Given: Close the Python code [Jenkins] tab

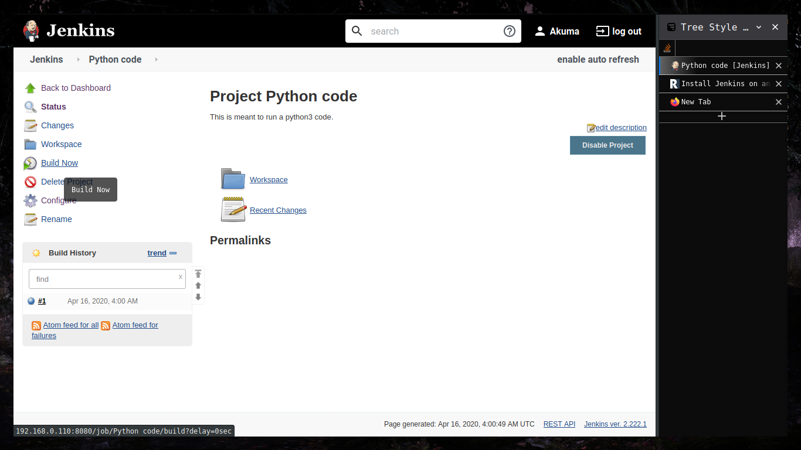Looking at the screenshot, I should tap(779, 66).
